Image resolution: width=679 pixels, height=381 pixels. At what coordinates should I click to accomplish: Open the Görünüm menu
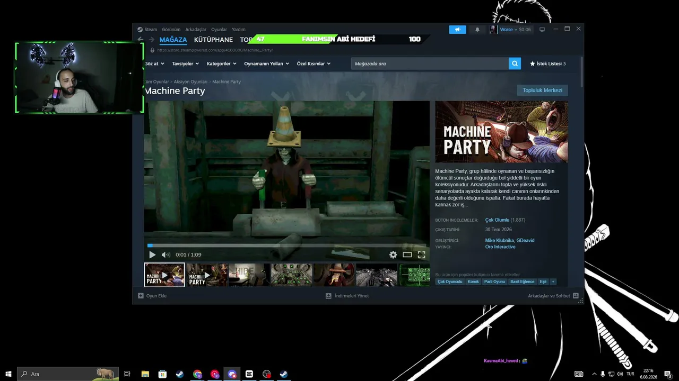[171, 30]
